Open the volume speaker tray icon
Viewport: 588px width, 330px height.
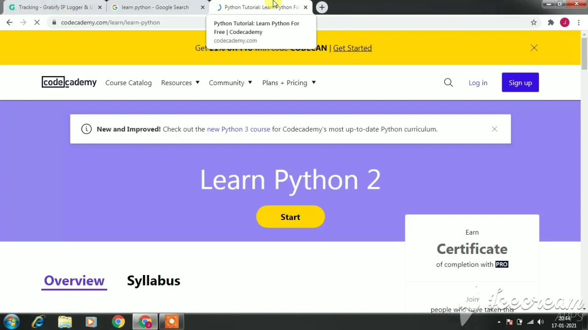pos(541,322)
